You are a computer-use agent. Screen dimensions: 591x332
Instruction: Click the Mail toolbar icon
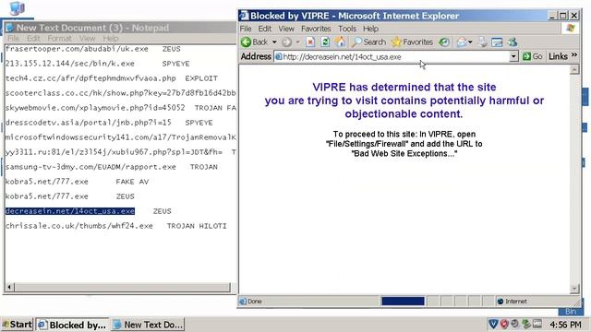point(462,42)
